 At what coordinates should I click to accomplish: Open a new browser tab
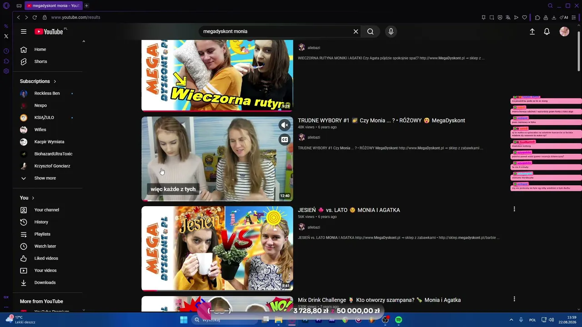pyautogui.click(x=86, y=5)
